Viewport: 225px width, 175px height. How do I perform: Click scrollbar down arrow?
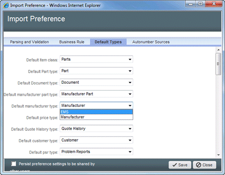219,155
